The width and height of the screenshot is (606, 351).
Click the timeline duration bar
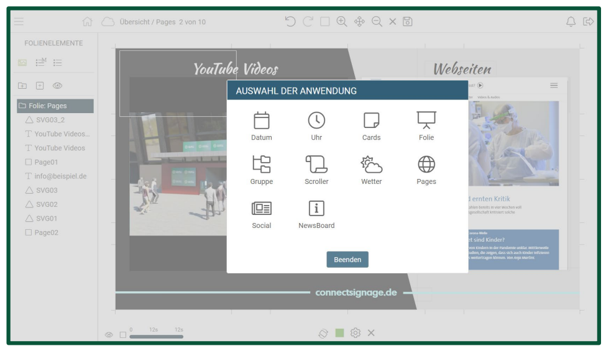(x=156, y=337)
